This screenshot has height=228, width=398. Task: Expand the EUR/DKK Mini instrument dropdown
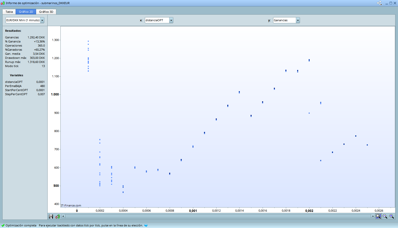click(42, 20)
